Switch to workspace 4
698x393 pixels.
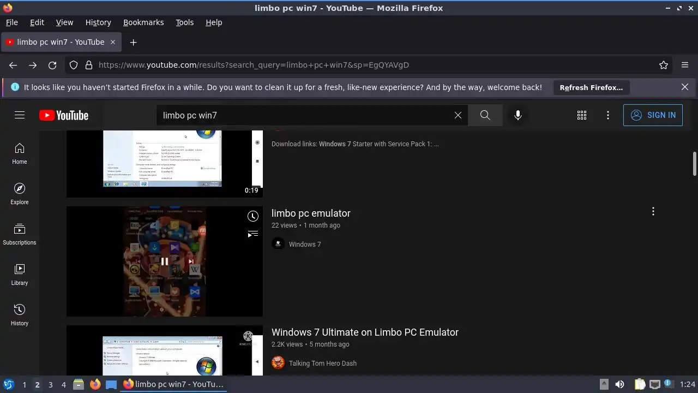click(63, 385)
